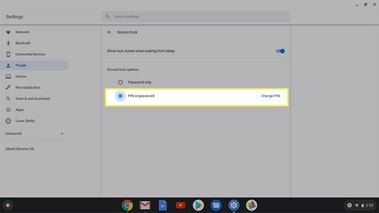Screen dimensions: 379x213
Task: Open Google Photos pinwheel icon
Action: click(251, 205)
